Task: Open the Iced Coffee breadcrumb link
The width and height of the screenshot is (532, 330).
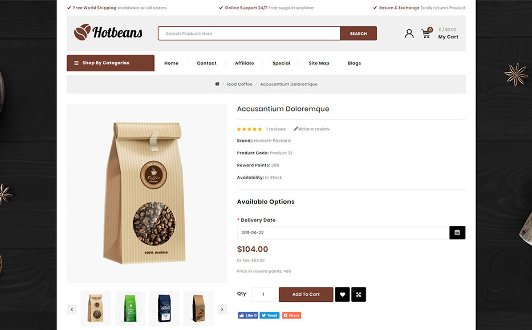Action: (x=240, y=84)
